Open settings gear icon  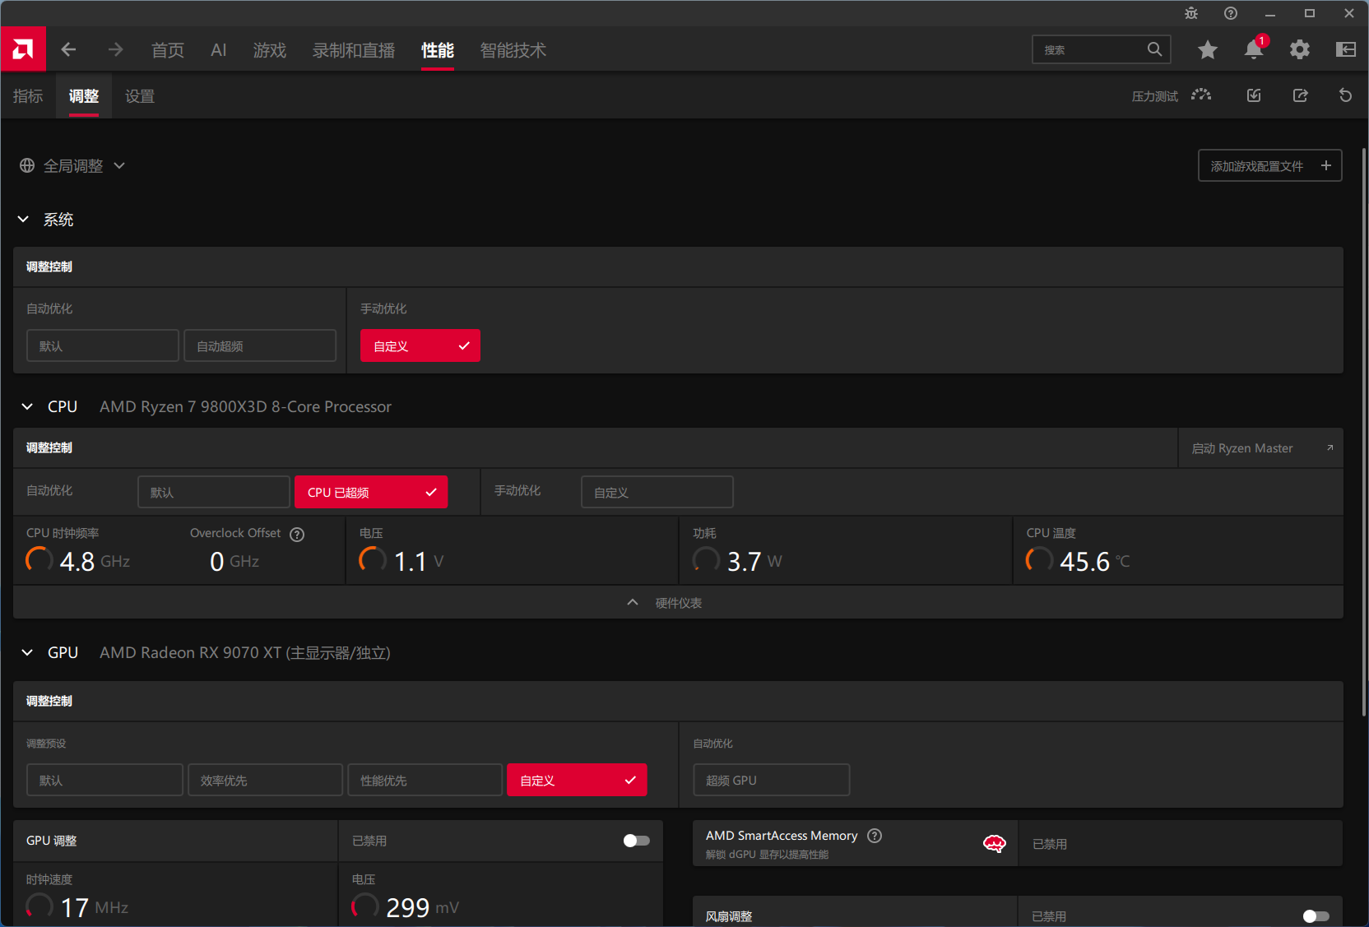(1299, 49)
